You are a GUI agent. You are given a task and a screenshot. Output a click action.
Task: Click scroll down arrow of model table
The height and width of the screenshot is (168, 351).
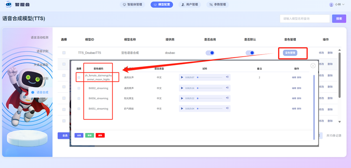[x=339, y=122]
